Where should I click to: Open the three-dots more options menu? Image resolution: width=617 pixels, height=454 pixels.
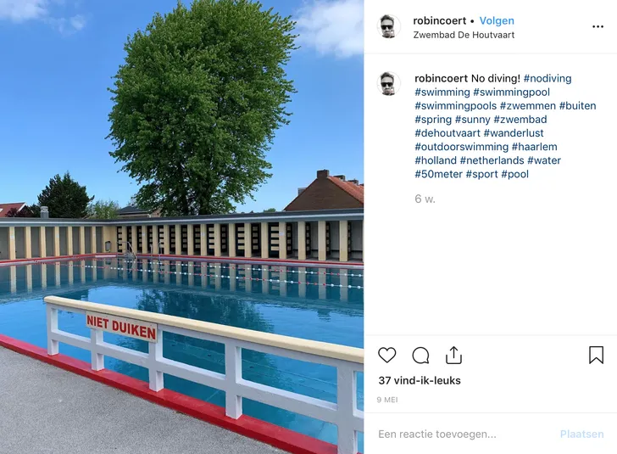[598, 27]
